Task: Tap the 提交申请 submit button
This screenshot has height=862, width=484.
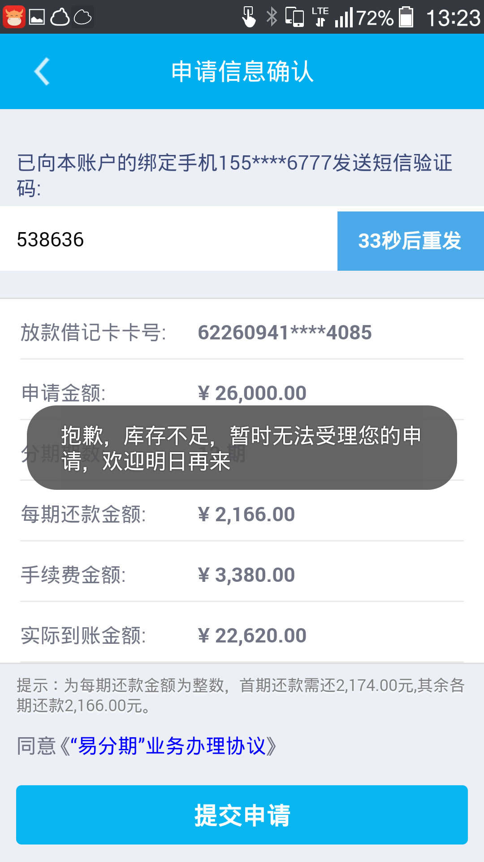Action: point(242,815)
